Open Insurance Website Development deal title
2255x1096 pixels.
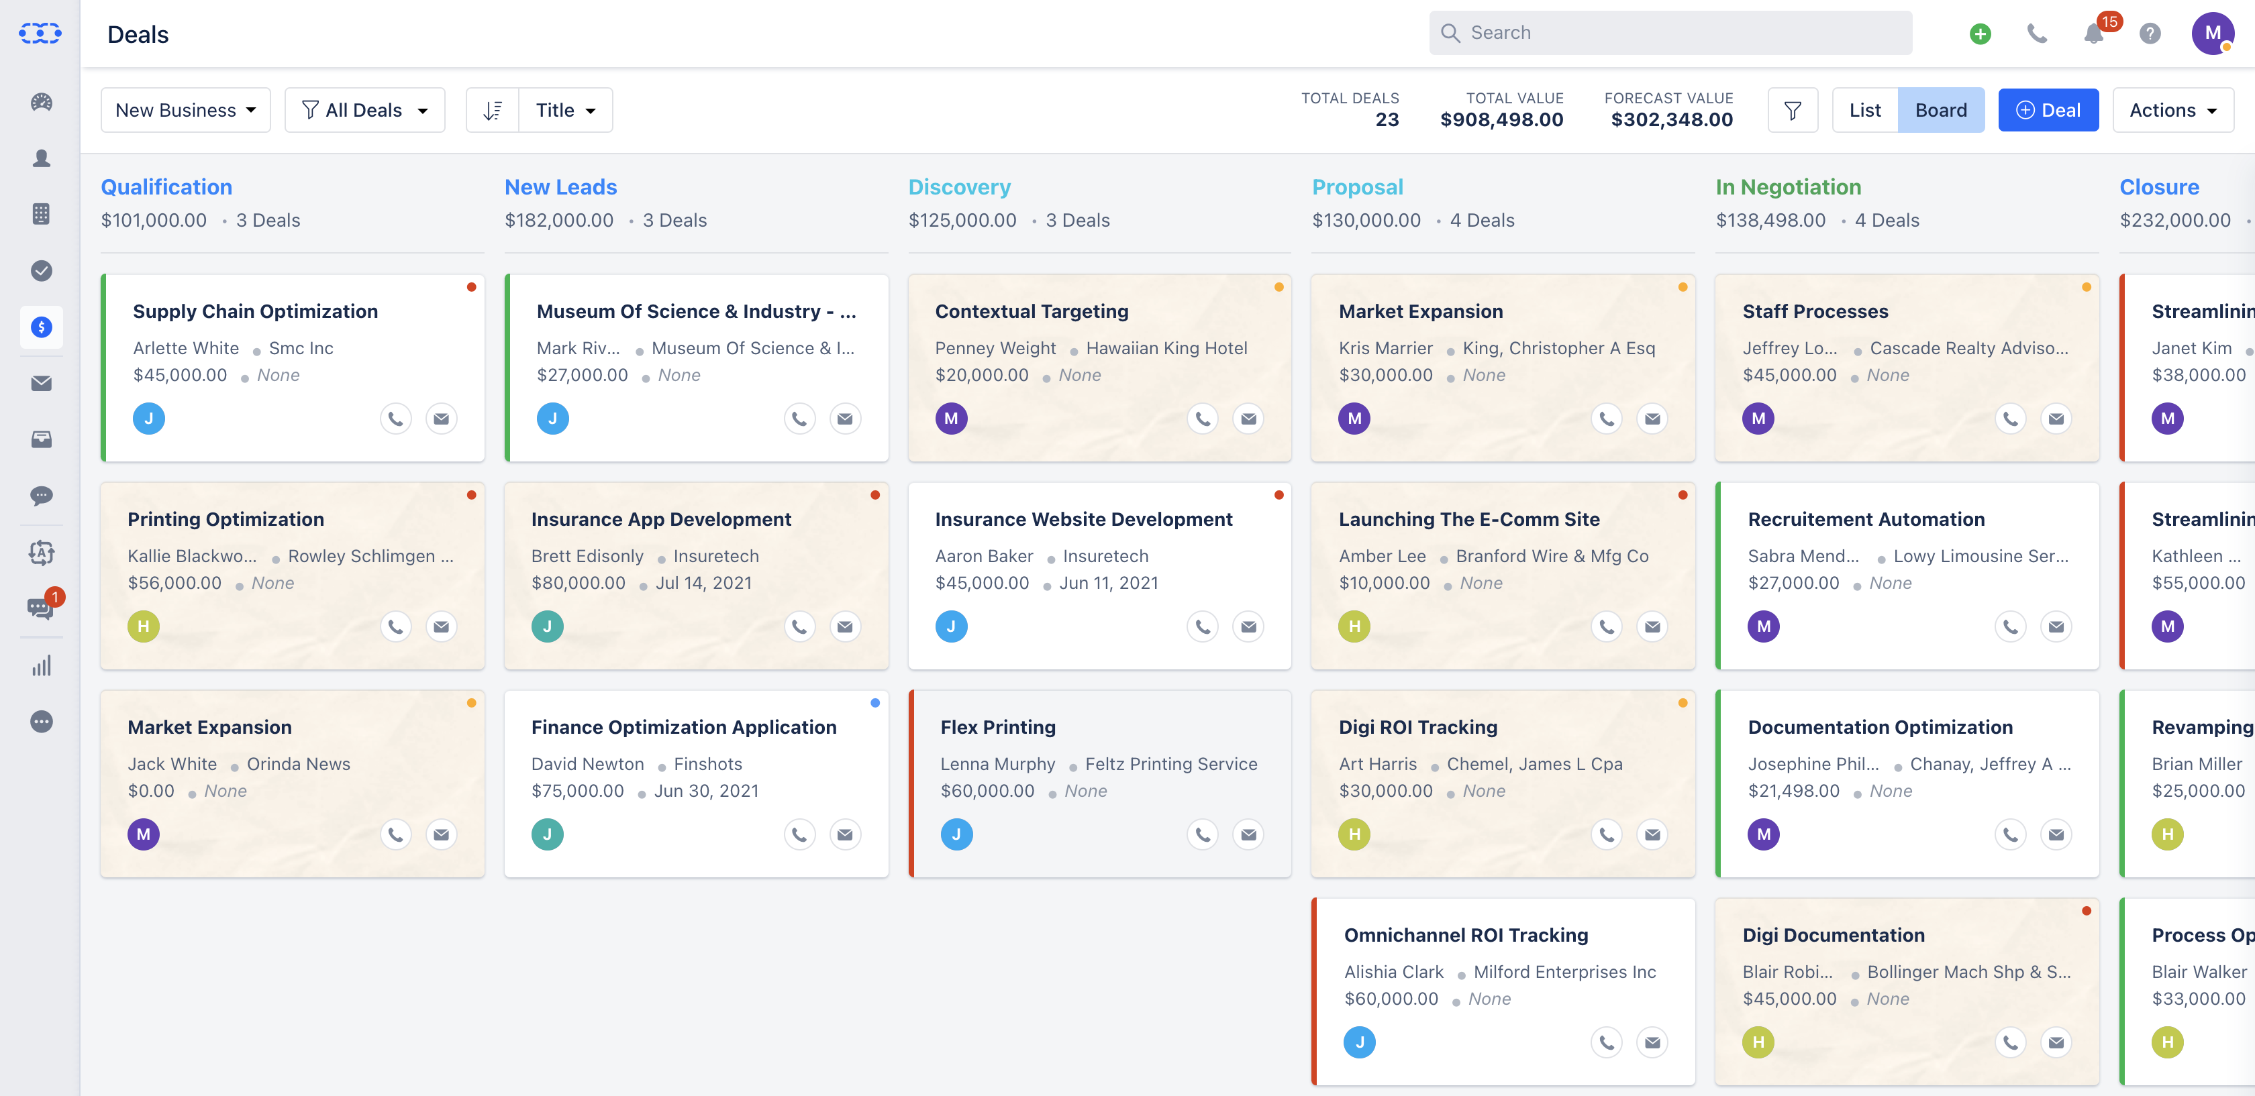pyautogui.click(x=1084, y=520)
